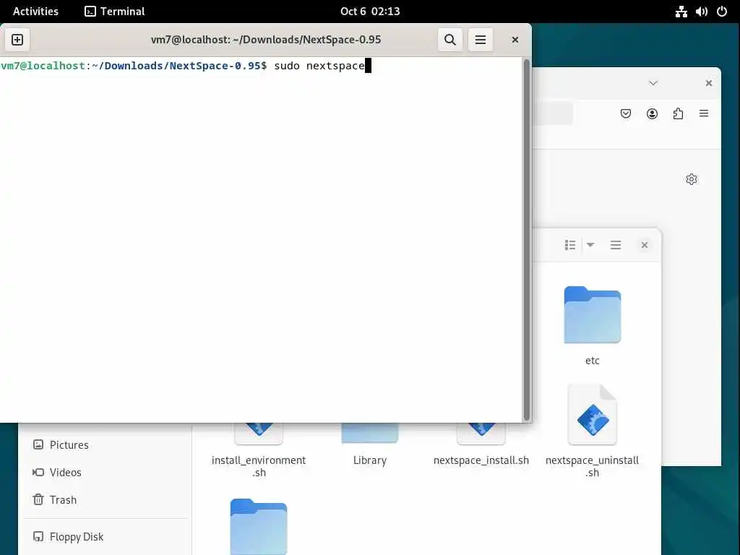Click the terminal vertical scrollbar
Viewport: 740px width, 555px height.
coord(526,240)
